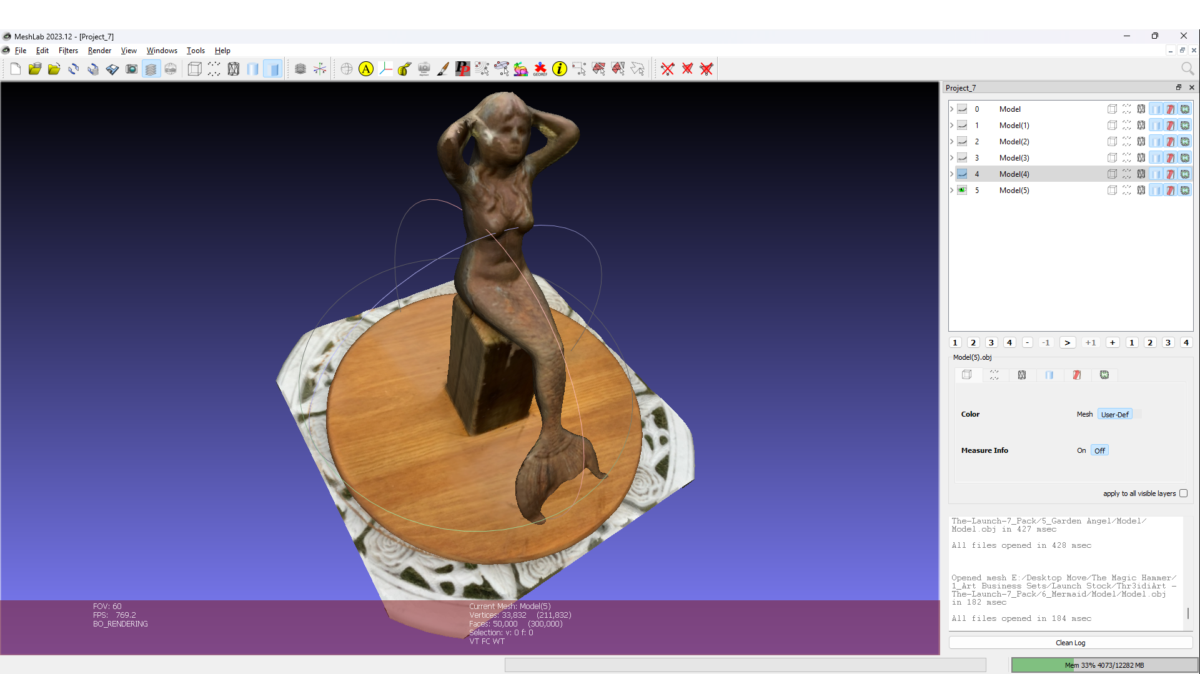Expand the Model(4) layer row
The height and width of the screenshot is (674, 1200).
[x=951, y=174]
